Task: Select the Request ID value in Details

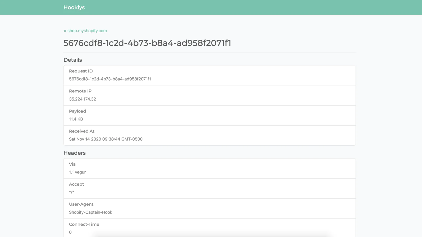Action: pos(110,79)
